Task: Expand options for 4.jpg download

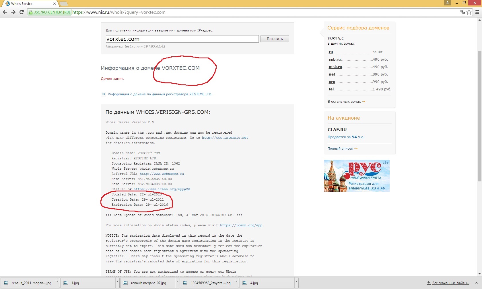Action: pyautogui.click(x=296, y=282)
